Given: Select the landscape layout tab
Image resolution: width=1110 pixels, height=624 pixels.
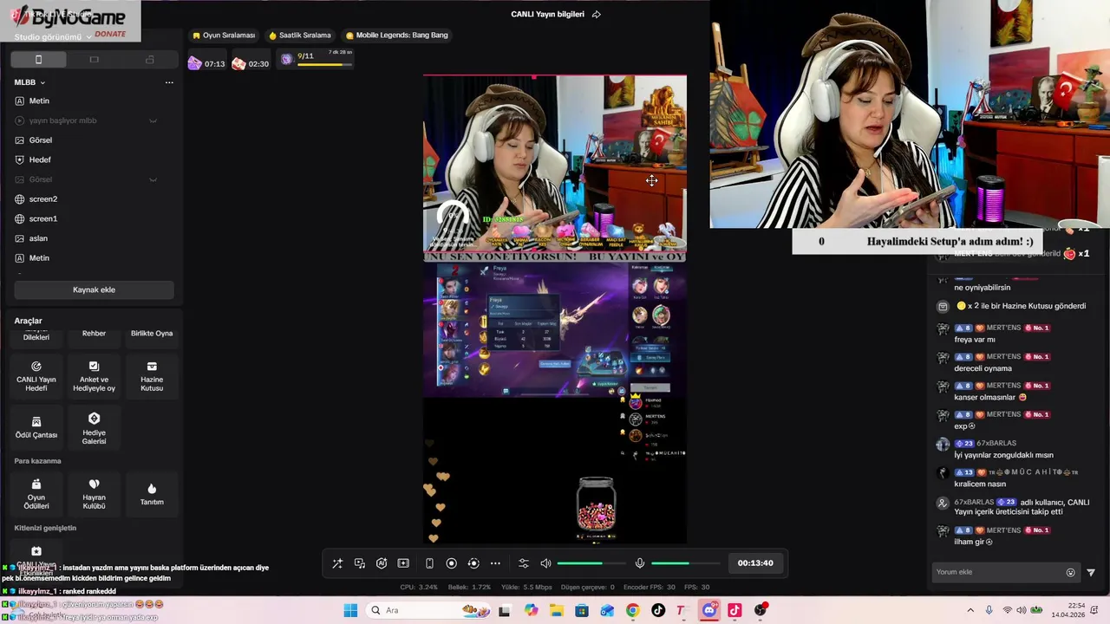Looking at the screenshot, I should tap(94, 59).
